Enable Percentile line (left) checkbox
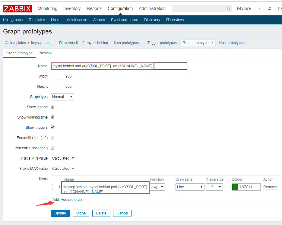 point(52,138)
